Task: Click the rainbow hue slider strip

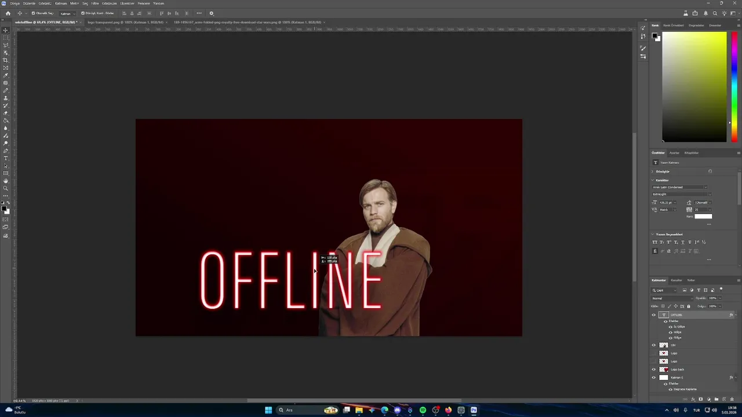Action: click(734, 87)
